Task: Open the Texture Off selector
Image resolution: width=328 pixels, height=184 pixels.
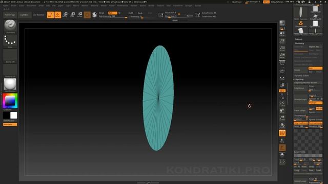Action: tap(10, 71)
